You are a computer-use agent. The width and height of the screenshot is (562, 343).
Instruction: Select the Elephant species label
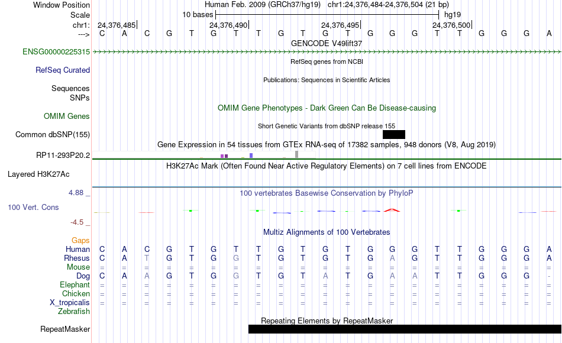coord(75,284)
